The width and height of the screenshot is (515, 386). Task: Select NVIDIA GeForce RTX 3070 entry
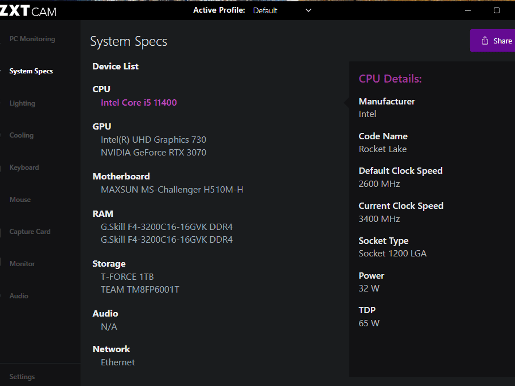153,152
